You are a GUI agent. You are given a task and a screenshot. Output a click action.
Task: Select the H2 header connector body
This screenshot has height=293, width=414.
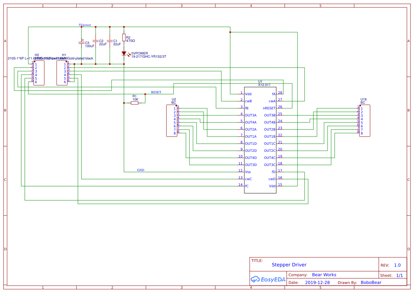click(39, 73)
